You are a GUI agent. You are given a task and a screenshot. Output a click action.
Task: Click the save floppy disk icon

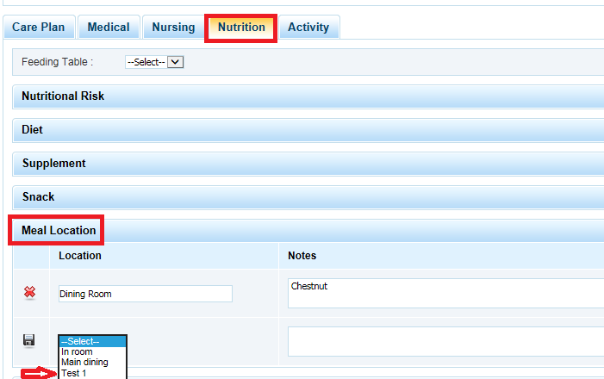[x=29, y=340]
